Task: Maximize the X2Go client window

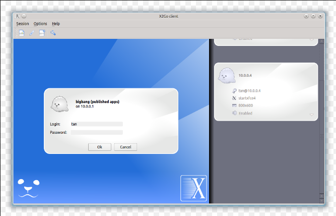Action: (x=313, y=16)
